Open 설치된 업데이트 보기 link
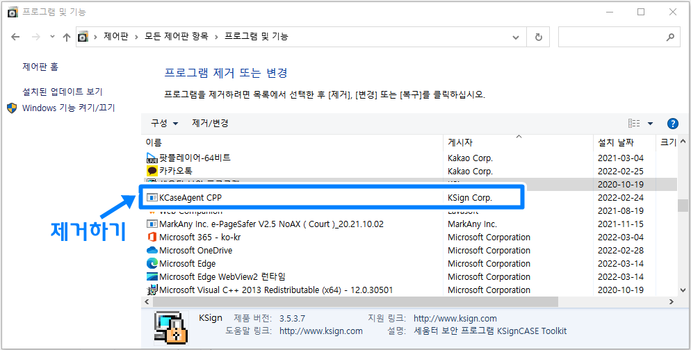691x350 pixels. coord(62,92)
